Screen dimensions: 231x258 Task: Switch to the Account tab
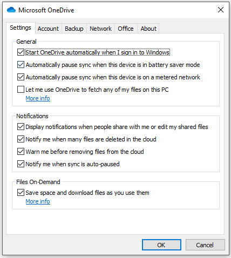click(48, 29)
